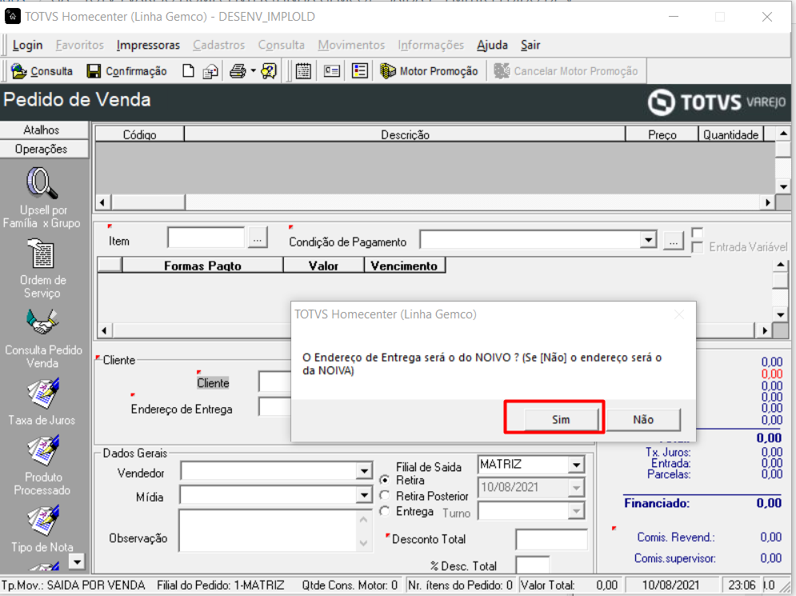Image resolution: width=796 pixels, height=596 pixels.
Task: Select the Entrega radio button
Action: coord(385,511)
